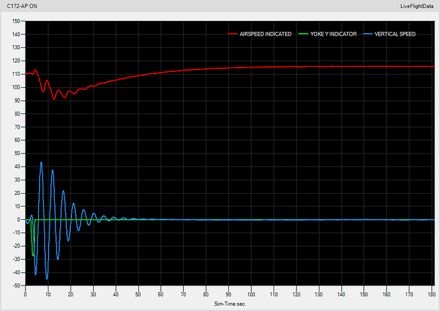Click the 30 tick label on the time axis
Screen dimensions: 440x311
pos(93,295)
